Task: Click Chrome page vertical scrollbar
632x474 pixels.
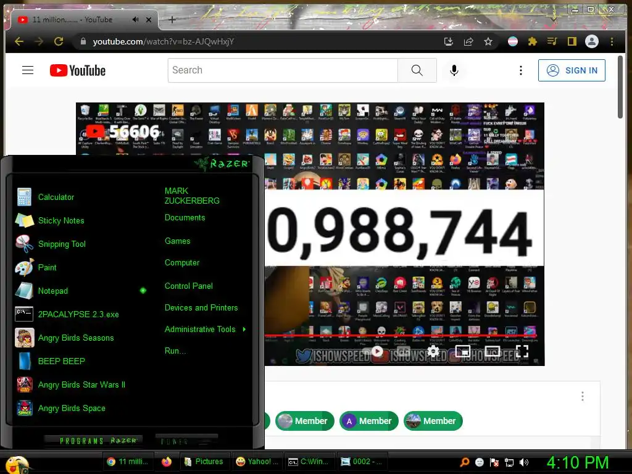Action: pyautogui.click(x=620, y=87)
